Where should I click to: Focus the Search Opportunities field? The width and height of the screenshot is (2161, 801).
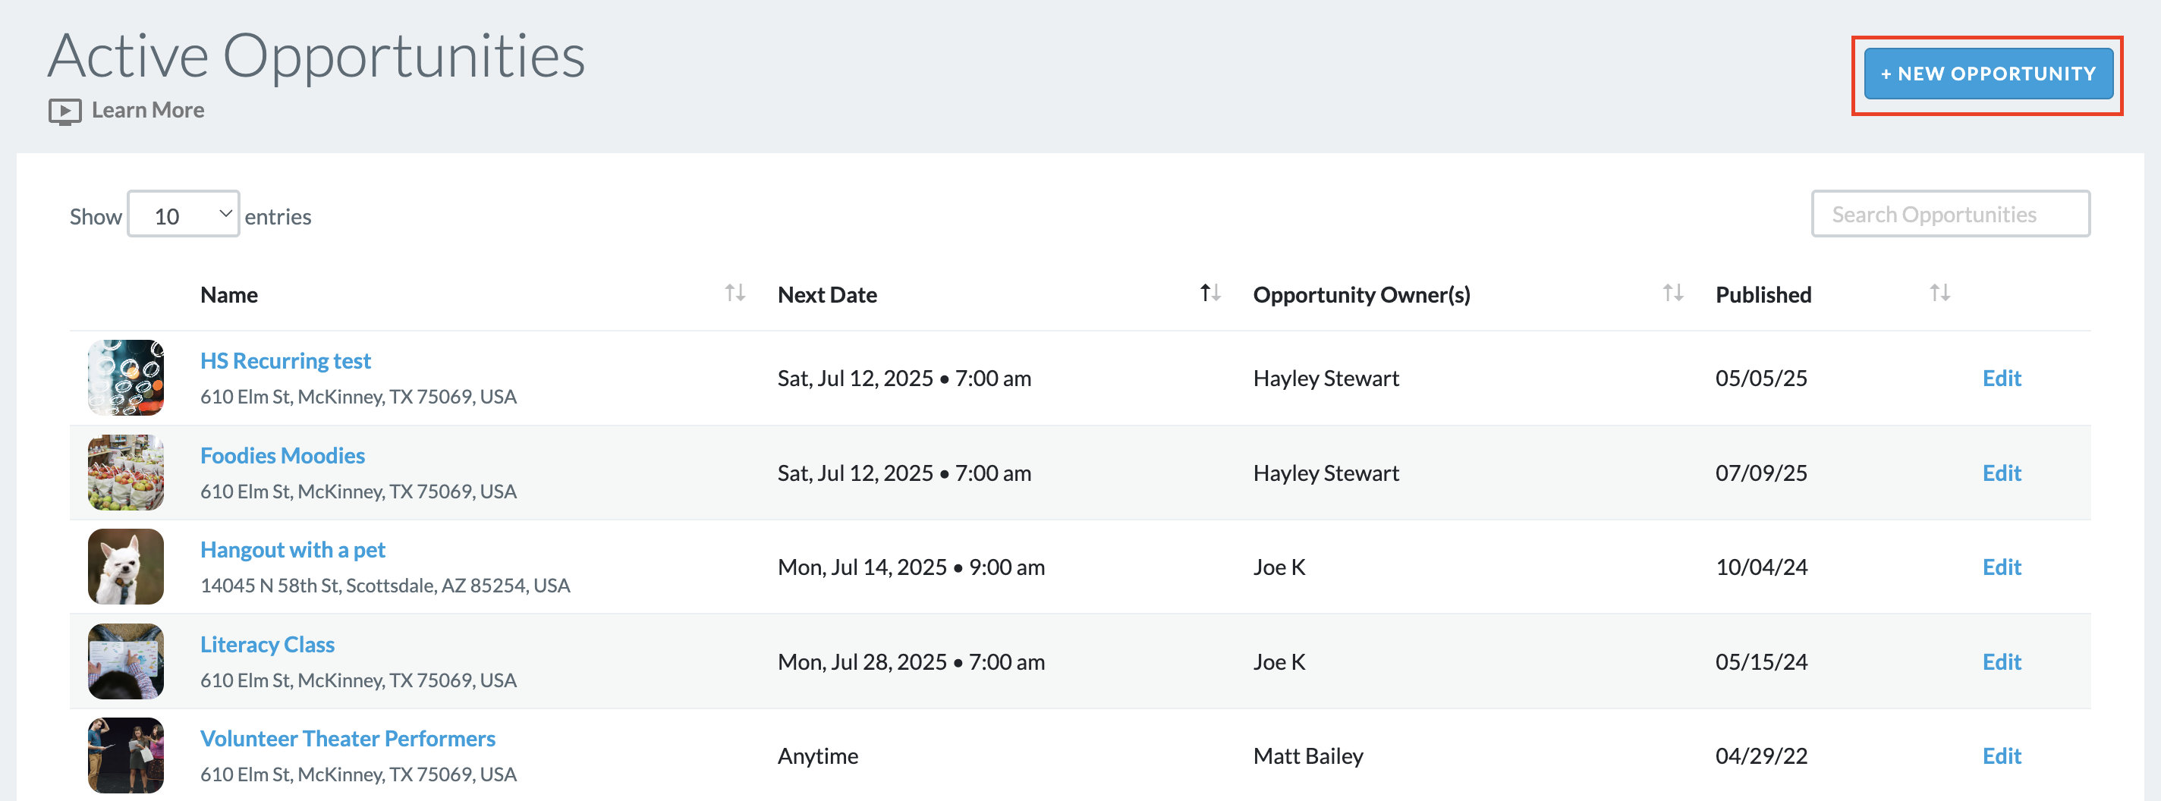pyautogui.click(x=1950, y=215)
